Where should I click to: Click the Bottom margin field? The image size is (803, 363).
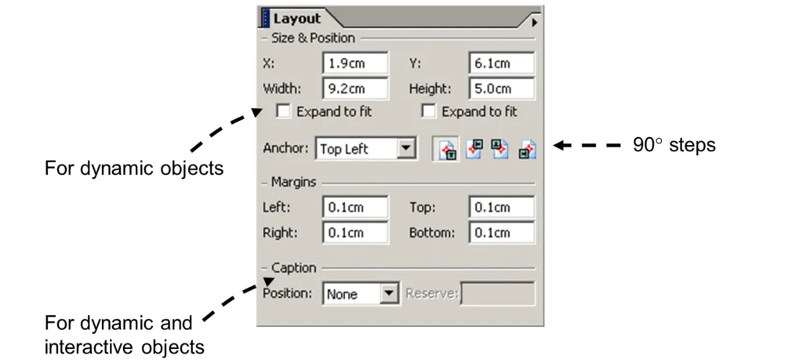[x=501, y=232]
